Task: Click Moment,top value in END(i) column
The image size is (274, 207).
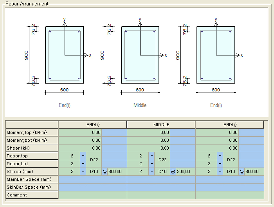Action: (80, 132)
